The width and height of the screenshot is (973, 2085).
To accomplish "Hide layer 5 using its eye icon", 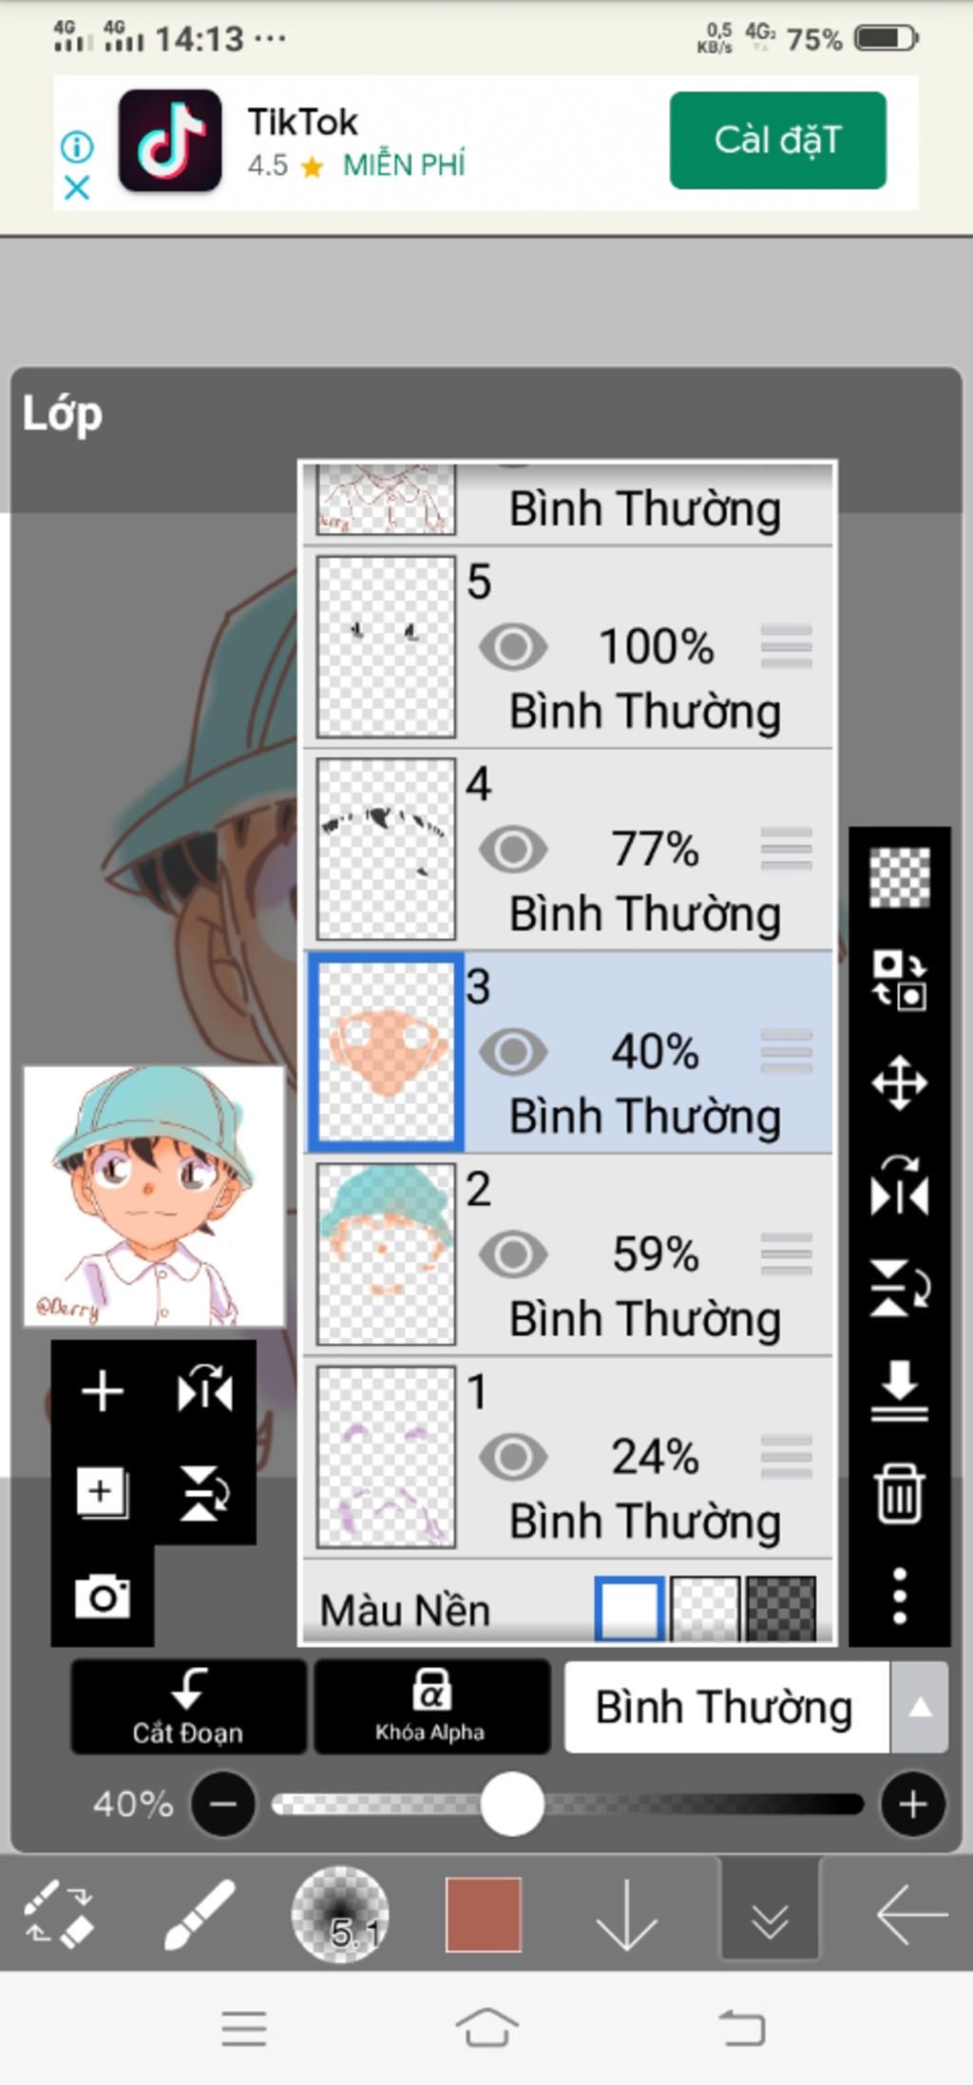I will 513,647.
